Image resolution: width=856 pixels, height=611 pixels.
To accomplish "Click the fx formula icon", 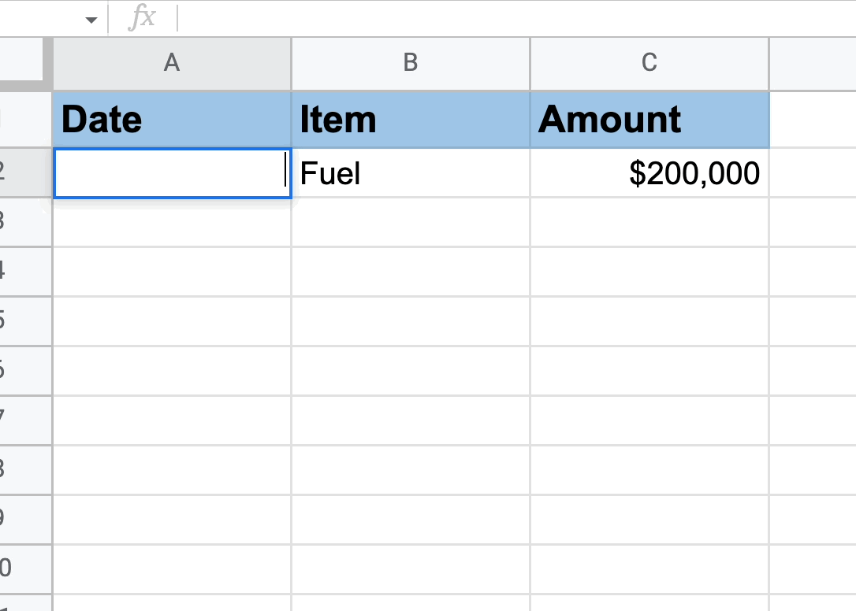I will tap(142, 17).
